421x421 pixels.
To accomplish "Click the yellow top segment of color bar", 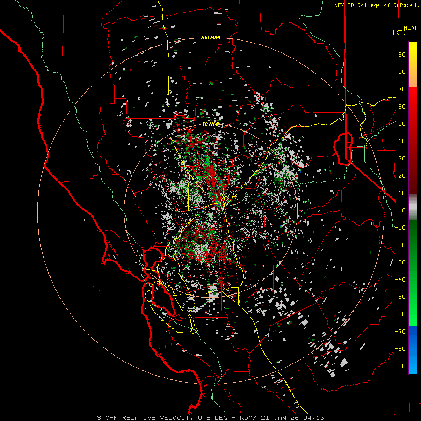I will click(413, 65).
